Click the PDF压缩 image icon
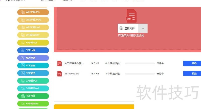The image size is (201, 109). [23, 50]
